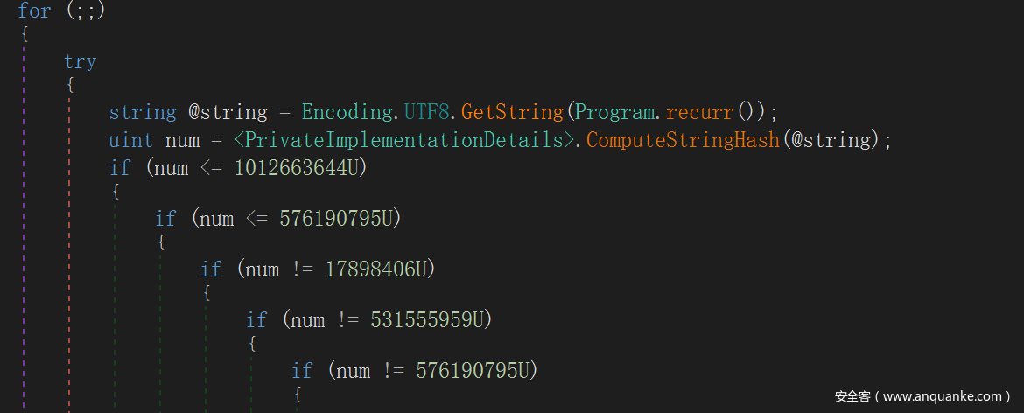
Task: Click the Encoding class name
Action: pos(347,112)
